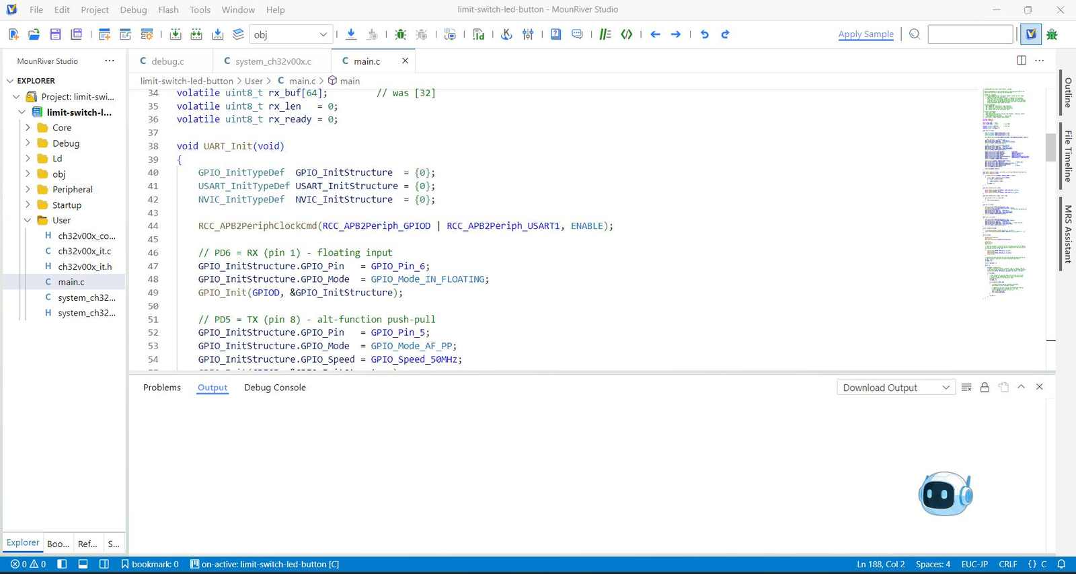The height and width of the screenshot is (574, 1076).
Task: Open the sliders configuration toolbar icon
Action: click(x=528, y=34)
